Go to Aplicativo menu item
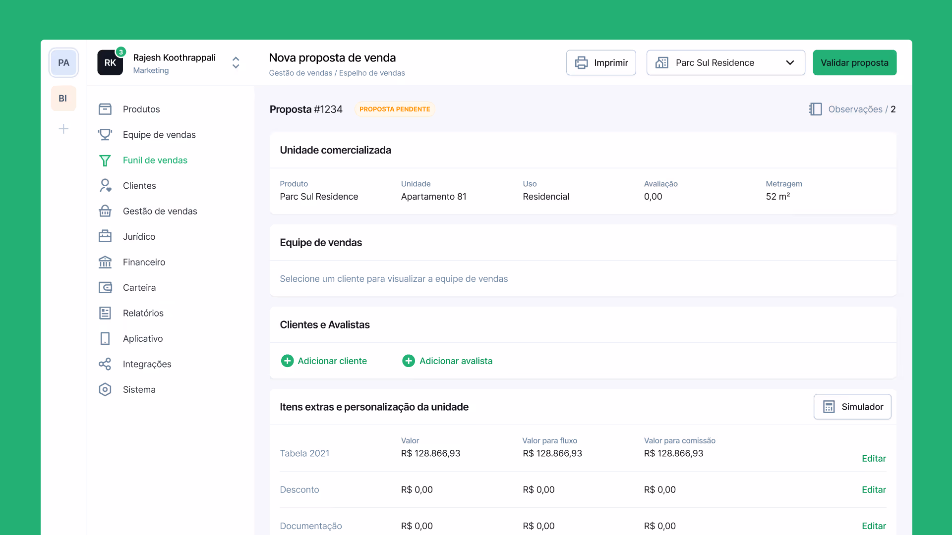This screenshot has height=535, width=952. point(143,339)
